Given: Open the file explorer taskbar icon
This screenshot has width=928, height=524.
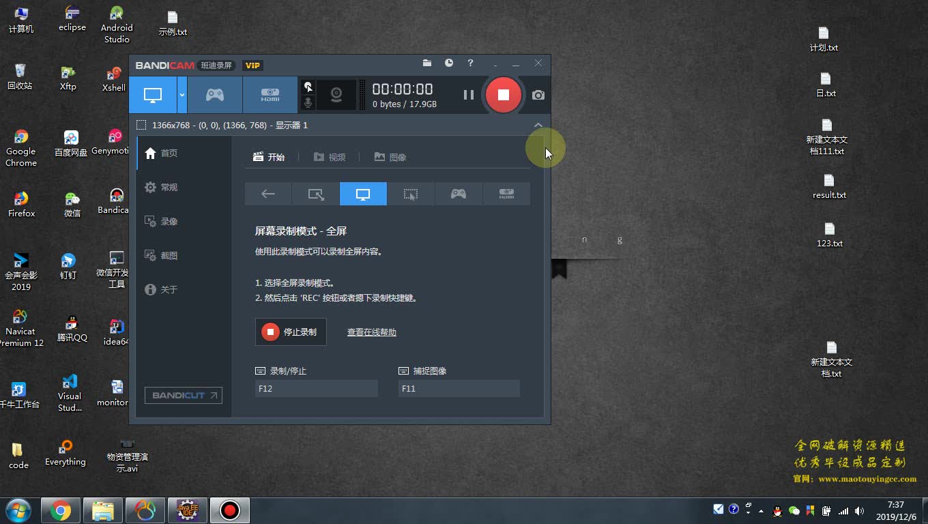Looking at the screenshot, I should 103,510.
